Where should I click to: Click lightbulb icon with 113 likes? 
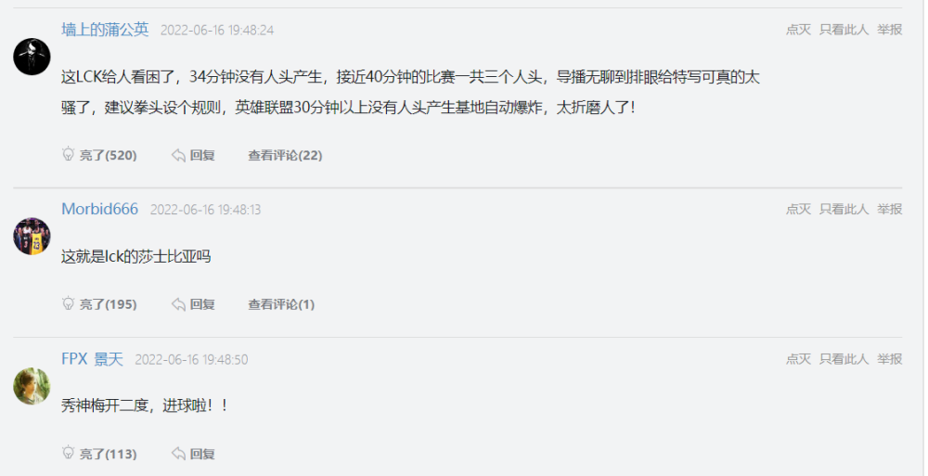(68, 454)
